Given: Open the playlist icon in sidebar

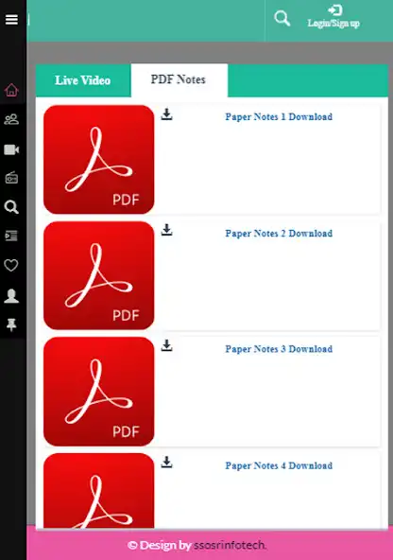Looking at the screenshot, I should [11, 236].
